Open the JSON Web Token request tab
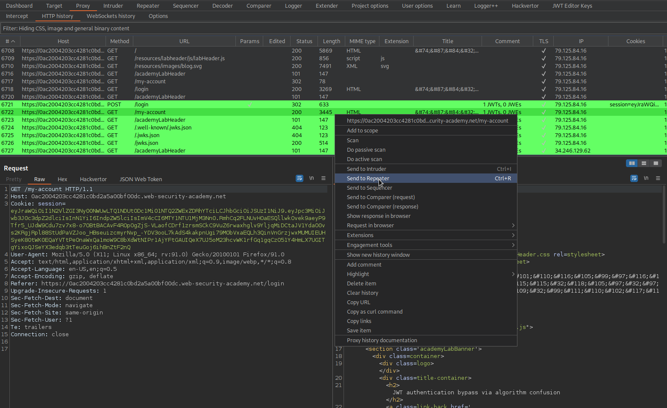Screen dimensions: 667x408 pyautogui.click(x=141, y=179)
